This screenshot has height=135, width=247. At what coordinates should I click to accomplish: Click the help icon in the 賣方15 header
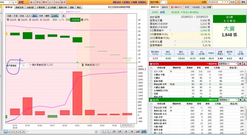click(207, 100)
